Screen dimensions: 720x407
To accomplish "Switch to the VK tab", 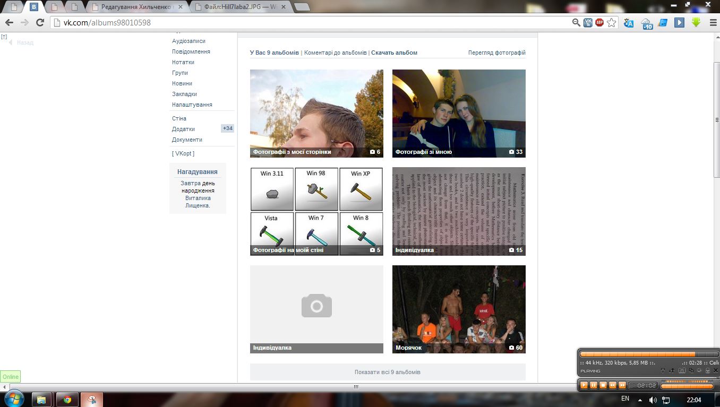I will [33, 7].
